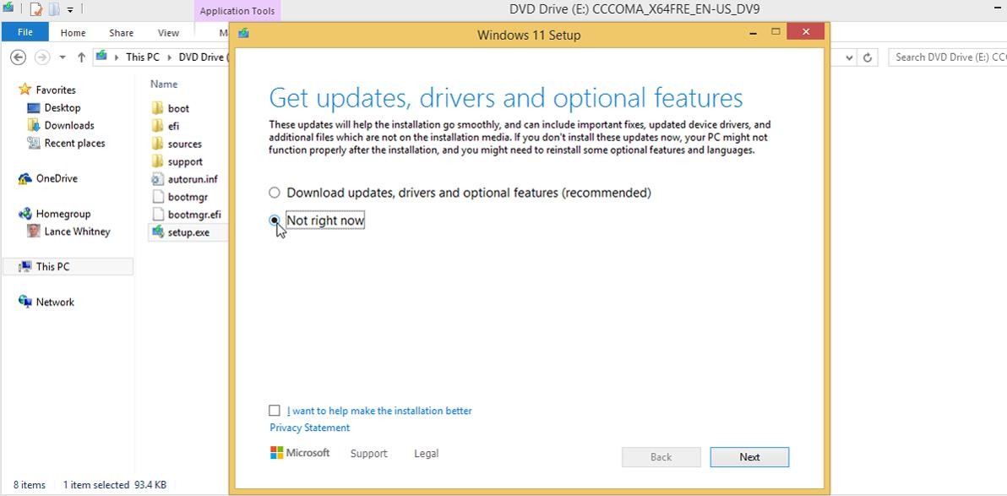Click the Explorer Forward arrow button
This screenshot has width=1007, height=496.
41,57
